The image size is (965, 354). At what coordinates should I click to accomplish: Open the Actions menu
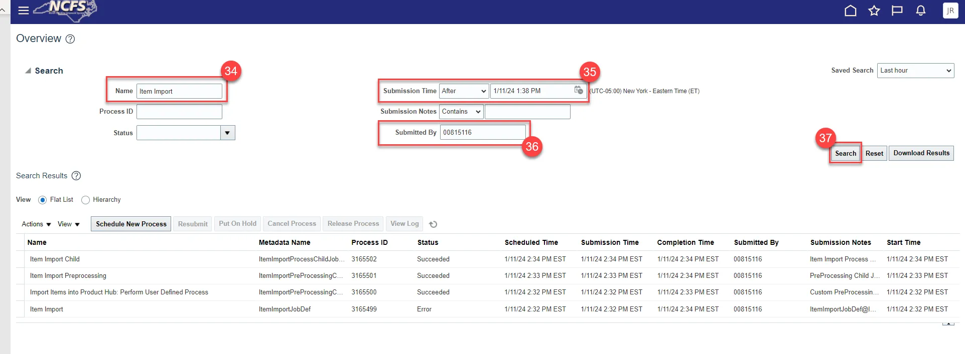coord(36,224)
